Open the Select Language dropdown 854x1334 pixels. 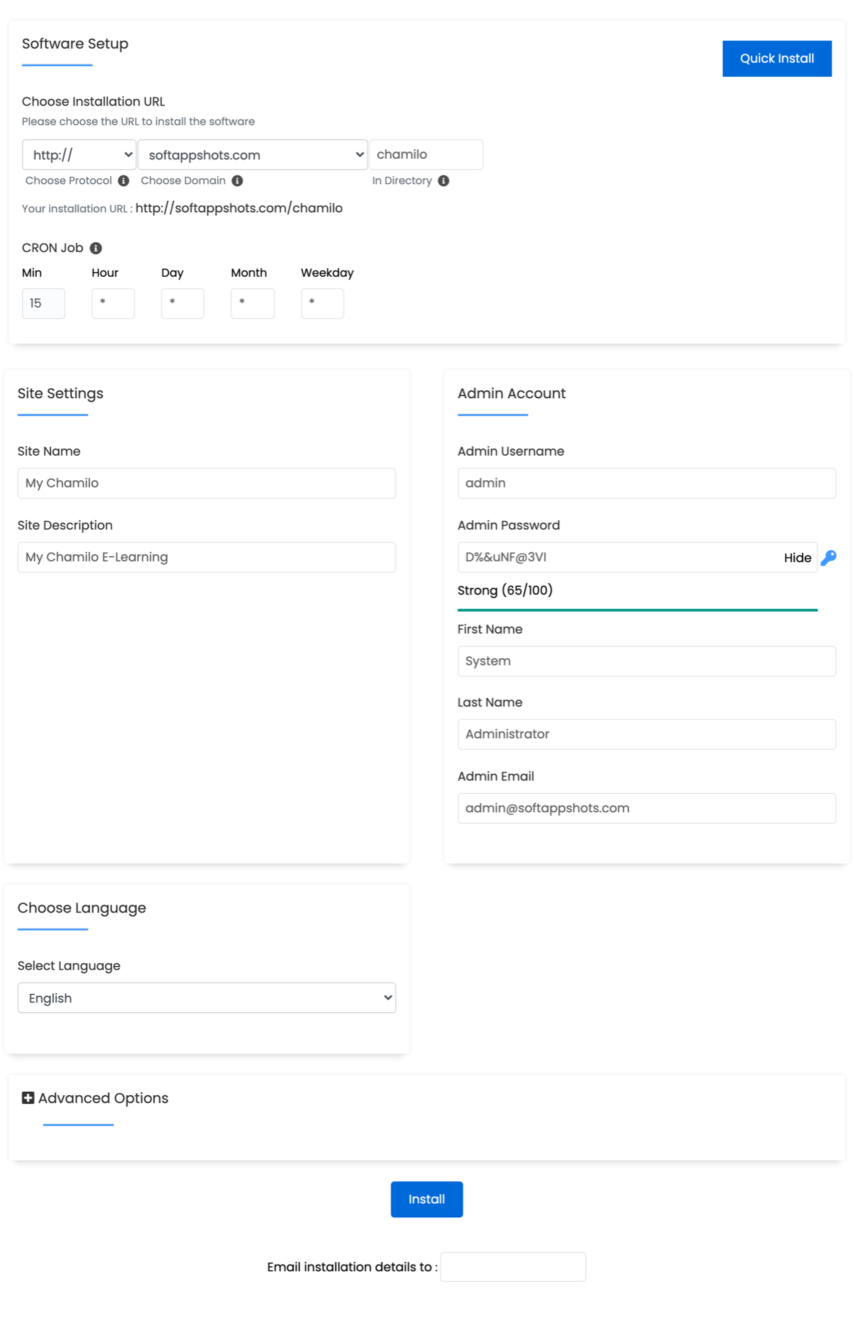pyautogui.click(x=207, y=998)
